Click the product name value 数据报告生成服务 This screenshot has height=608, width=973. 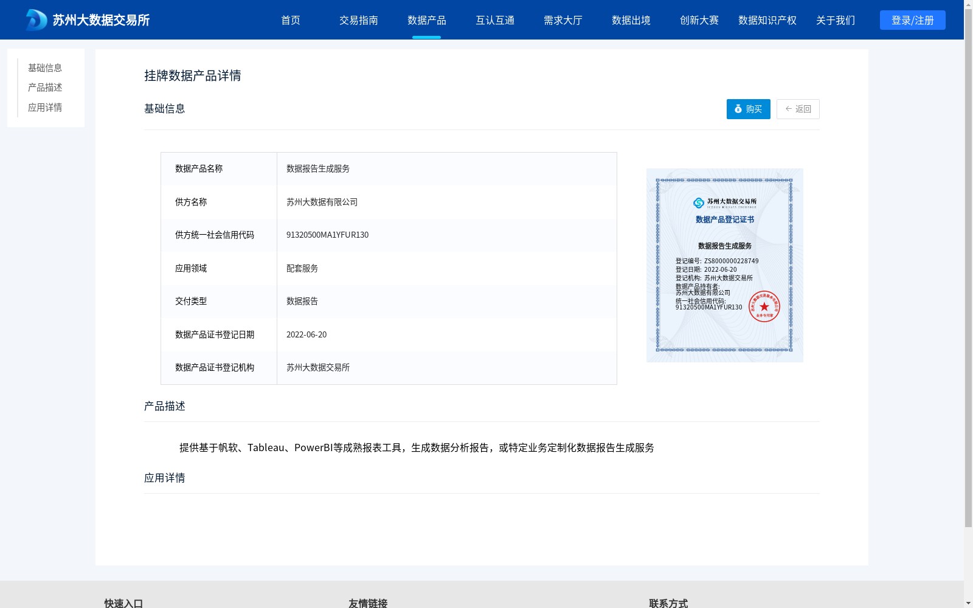(x=318, y=168)
